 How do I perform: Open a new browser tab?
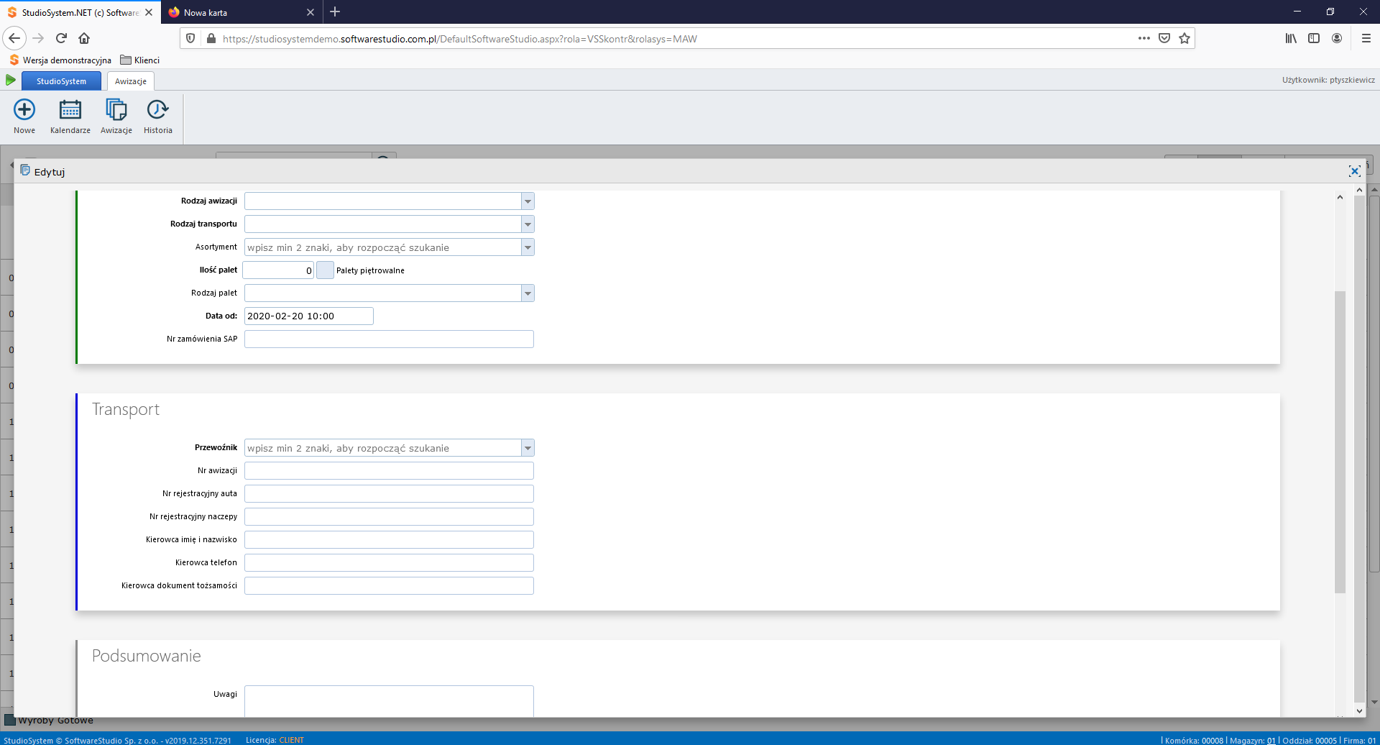[335, 12]
